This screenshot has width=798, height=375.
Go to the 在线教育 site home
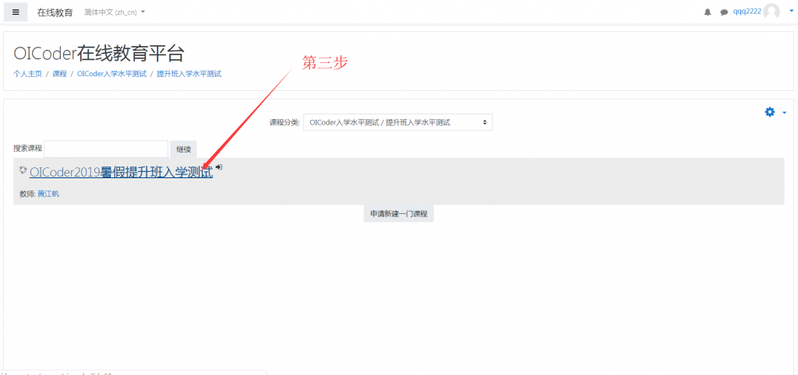click(55, 12)
